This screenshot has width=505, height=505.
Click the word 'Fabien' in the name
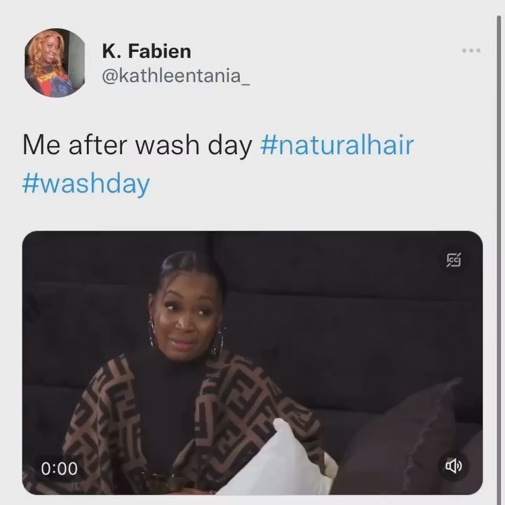coord(159,51)
